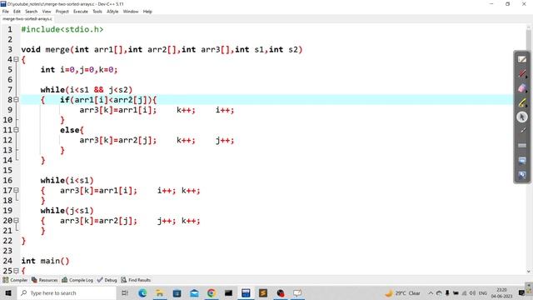Switch to the Debug bottom tab
This screenshot has height=300, width=533.
click(x=107, y=280)
